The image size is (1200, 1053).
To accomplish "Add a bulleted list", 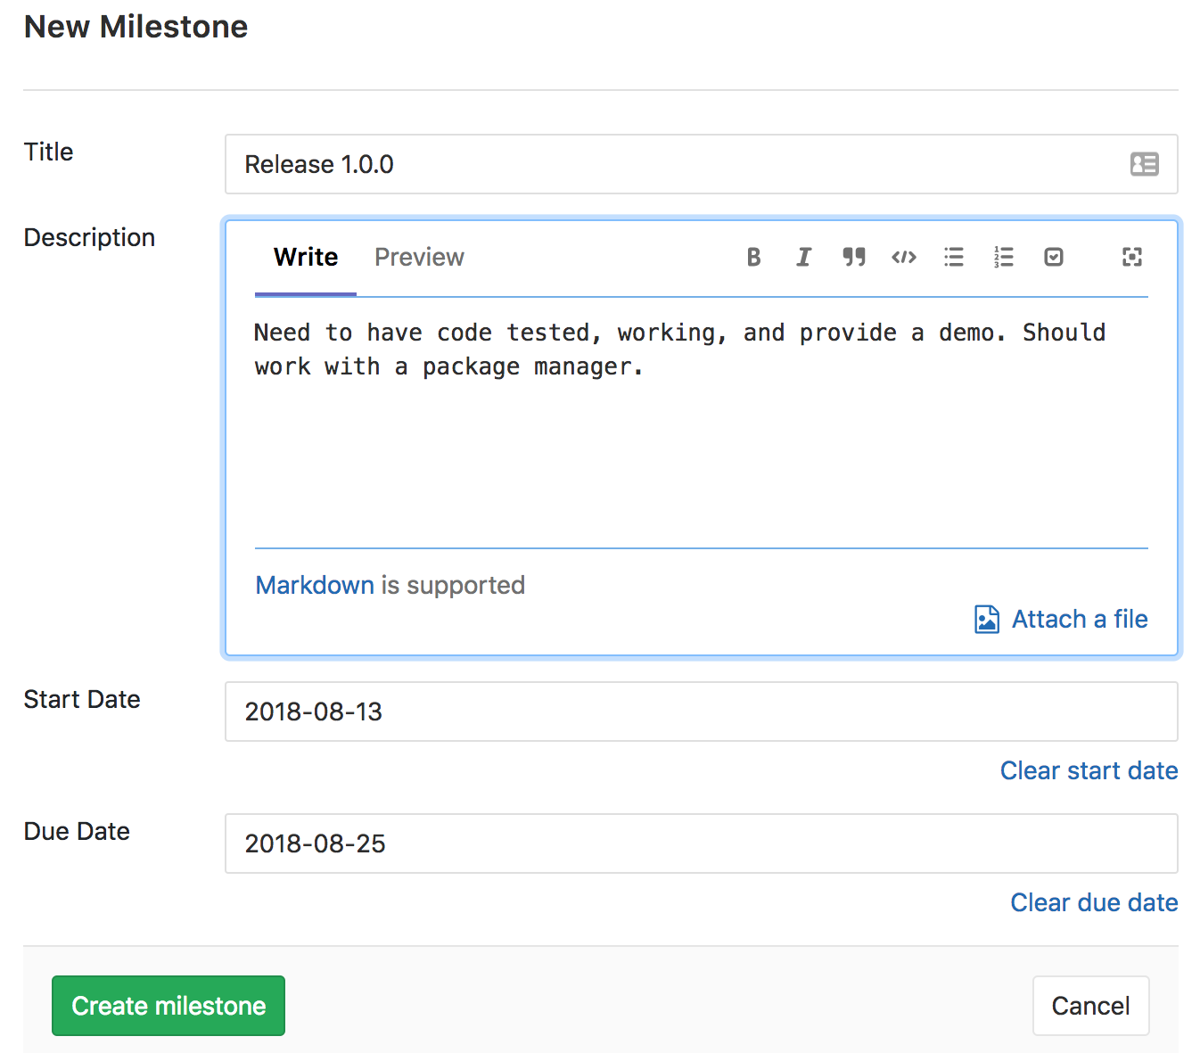I will click(x=954, y=258).
